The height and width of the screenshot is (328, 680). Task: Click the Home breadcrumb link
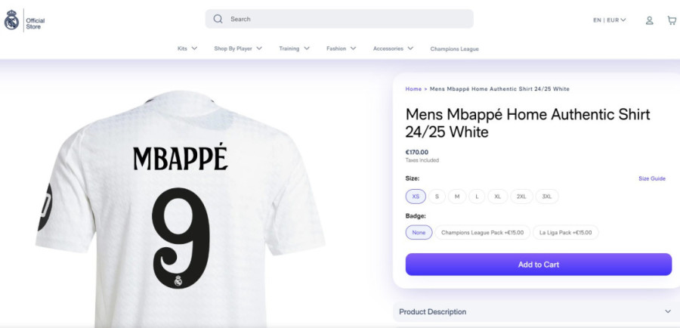click(x=413, y=89)
